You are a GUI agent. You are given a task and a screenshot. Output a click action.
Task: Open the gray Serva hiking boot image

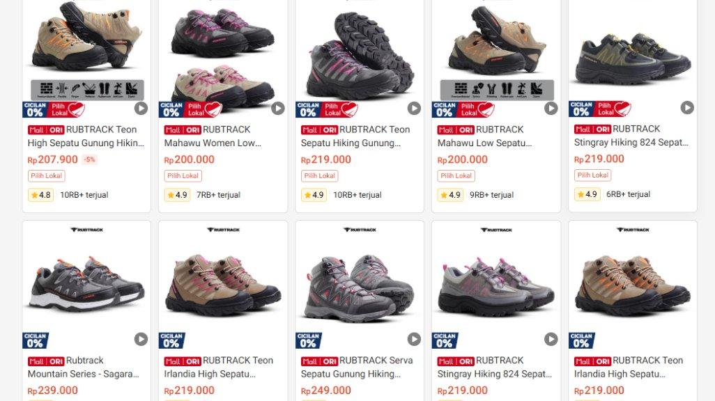coord(360,283)
